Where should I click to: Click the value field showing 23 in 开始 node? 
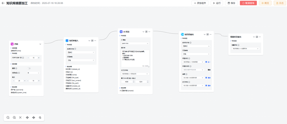19,81
